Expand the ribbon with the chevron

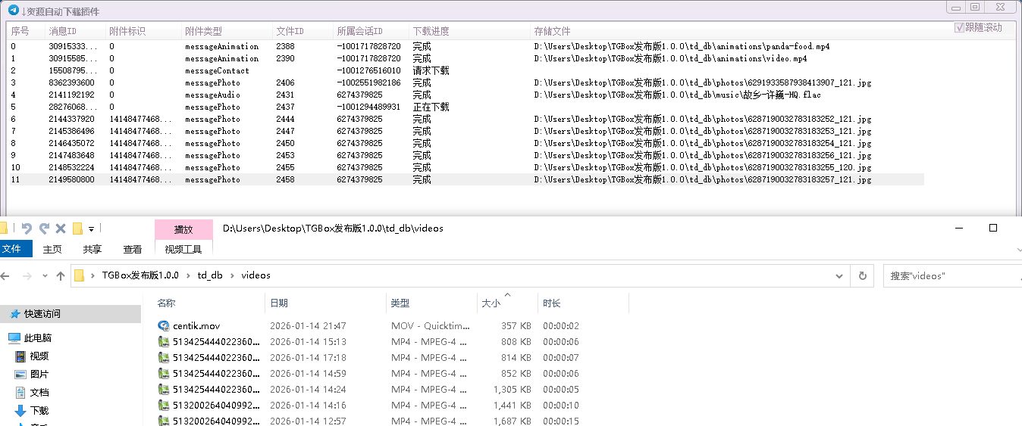[1017, 249]
